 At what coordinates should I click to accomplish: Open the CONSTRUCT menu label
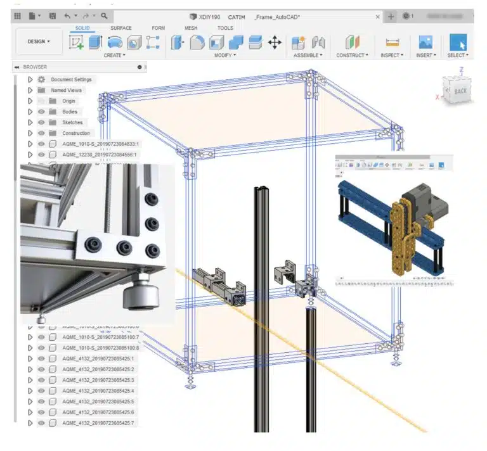(x=352, y=55)
